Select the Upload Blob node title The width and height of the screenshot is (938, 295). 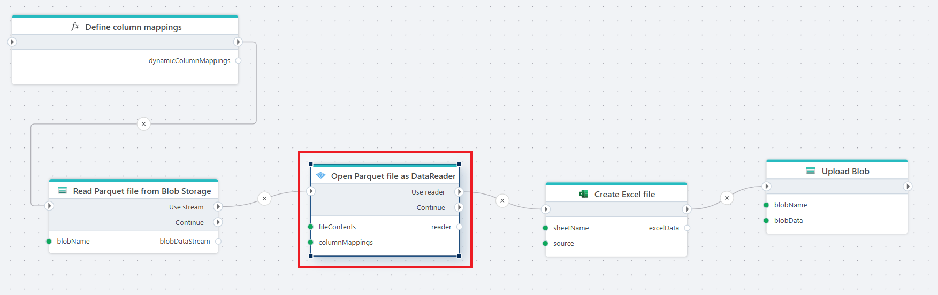coord(845,171)
